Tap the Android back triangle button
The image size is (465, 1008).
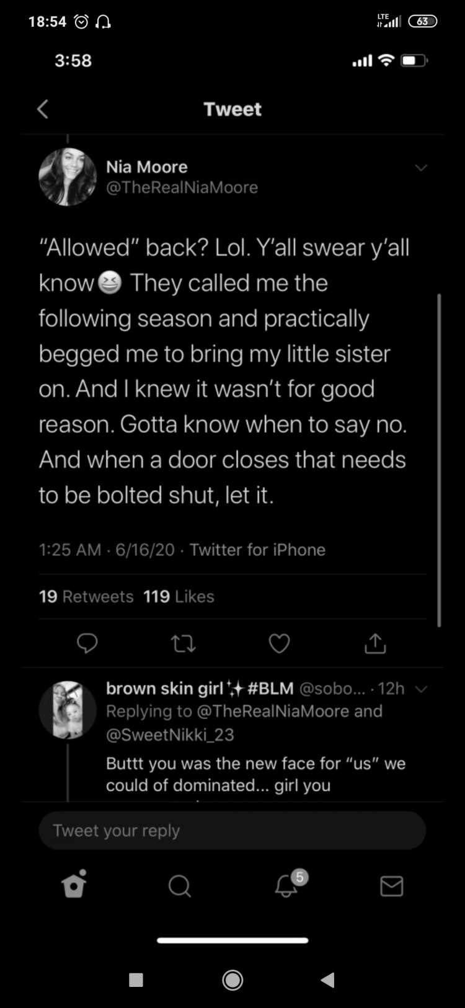coord(328,980)
